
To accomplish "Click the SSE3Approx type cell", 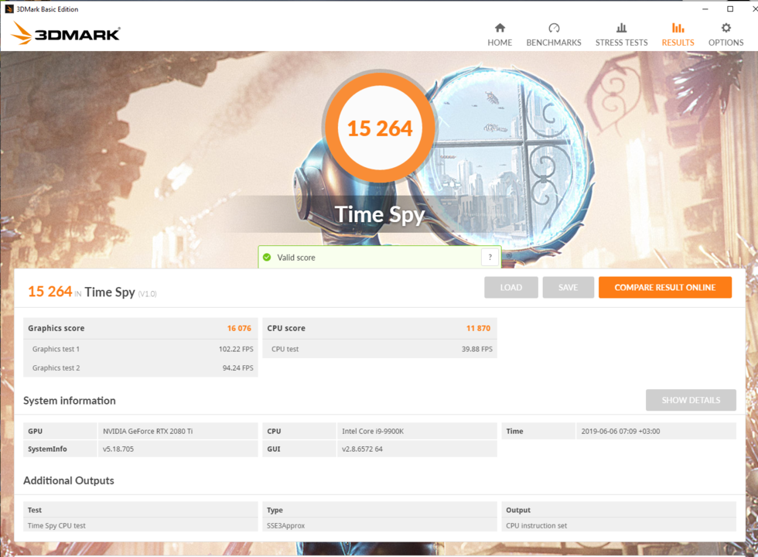I will (380, 525).
